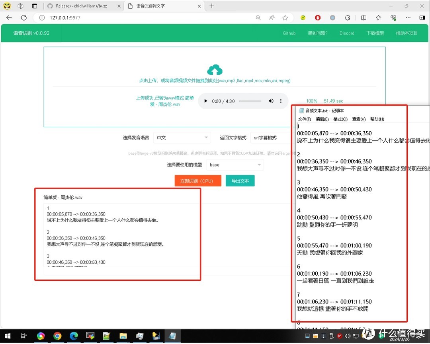Open File Explorer from taskbar
430x344 pixels.
pos(123,336)
